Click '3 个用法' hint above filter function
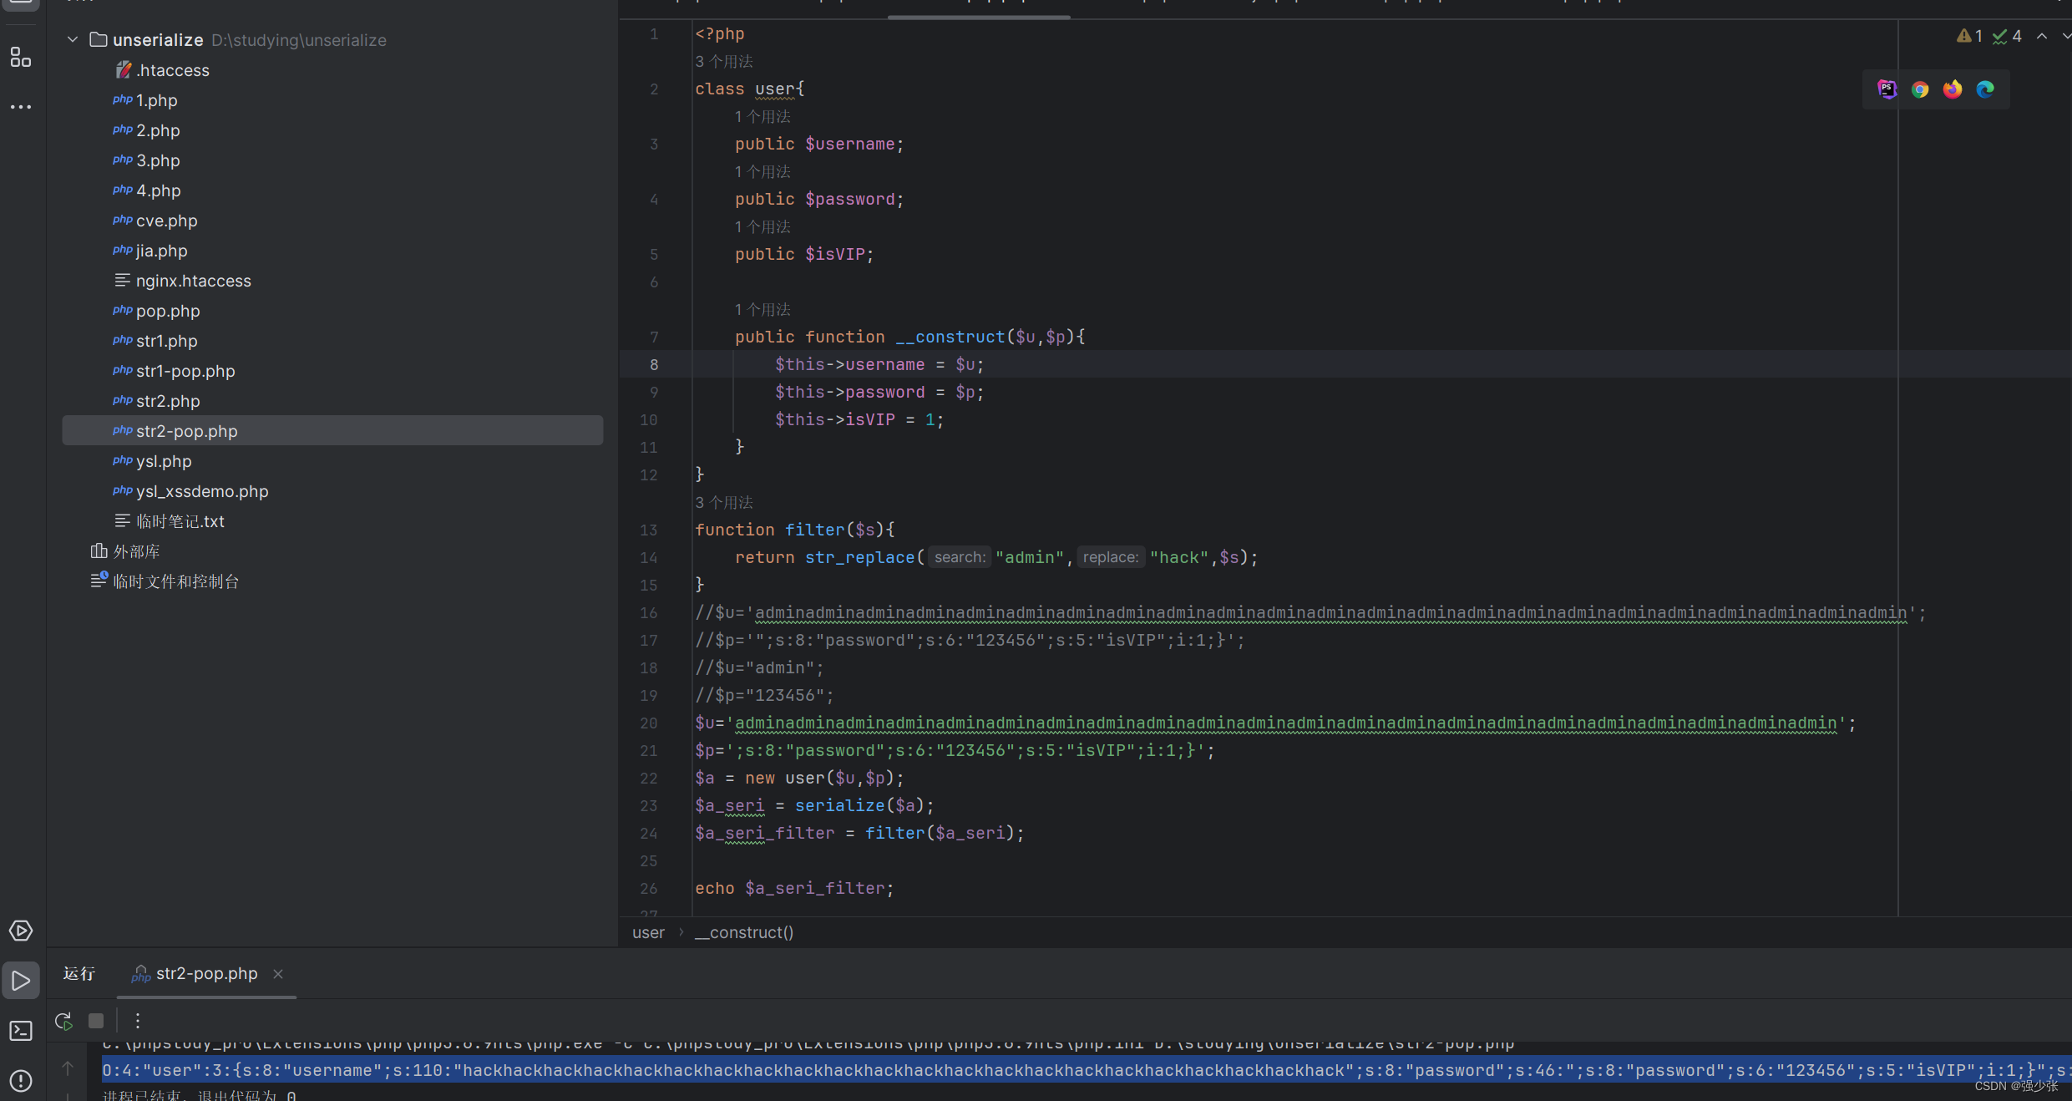Screen dimensions: 2072x1101 (724, 503)
